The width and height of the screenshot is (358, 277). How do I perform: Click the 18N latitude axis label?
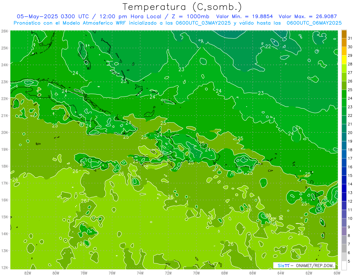pyautogui.click(x=4, y=166)
